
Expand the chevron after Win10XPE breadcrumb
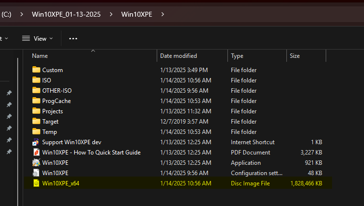coord(163,14)
